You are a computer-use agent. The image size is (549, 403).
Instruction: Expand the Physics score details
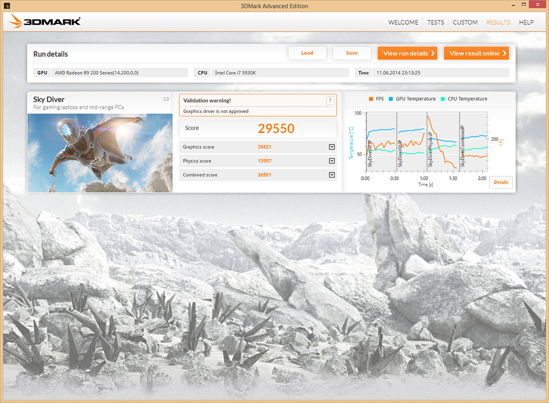point(332,161)
